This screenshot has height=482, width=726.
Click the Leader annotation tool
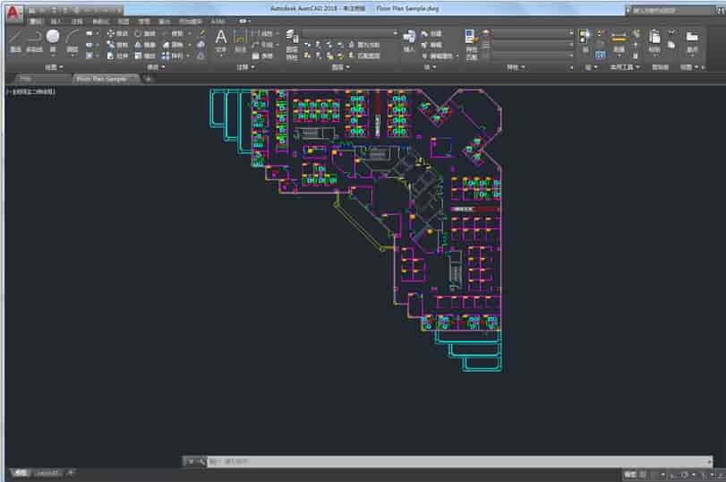click(x=262, y=45)
